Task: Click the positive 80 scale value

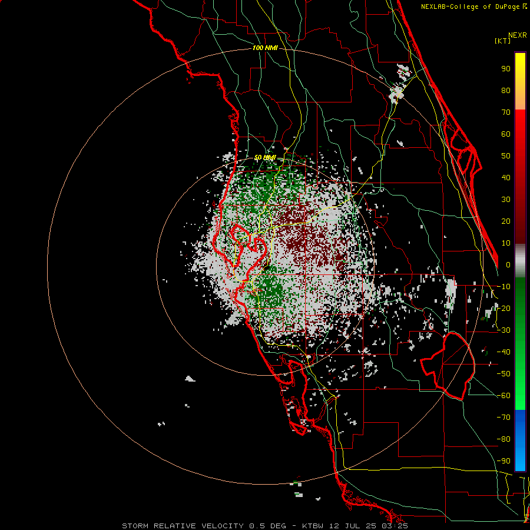Action: (506, 90)
